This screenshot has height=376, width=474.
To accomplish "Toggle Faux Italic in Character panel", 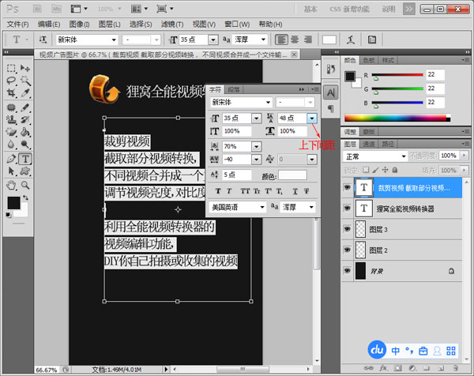I will [229, 191].
